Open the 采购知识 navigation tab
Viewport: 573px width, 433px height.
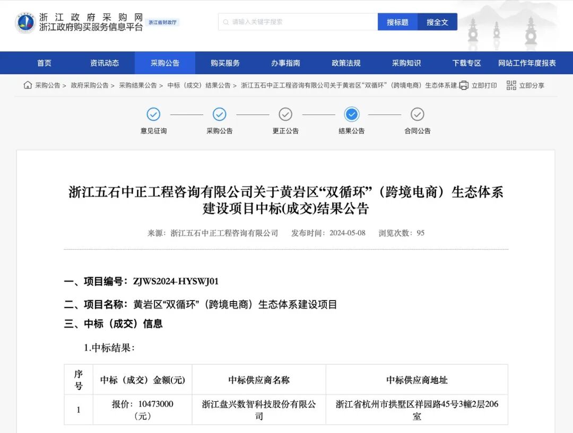[406, 63]
